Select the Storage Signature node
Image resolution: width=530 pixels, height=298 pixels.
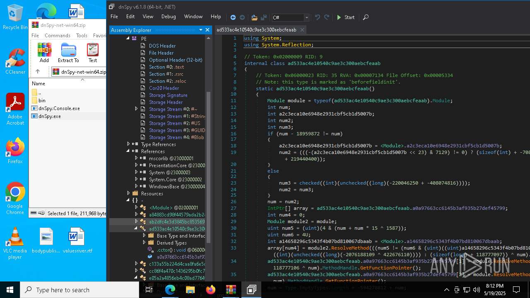click(x=168, y=95)
